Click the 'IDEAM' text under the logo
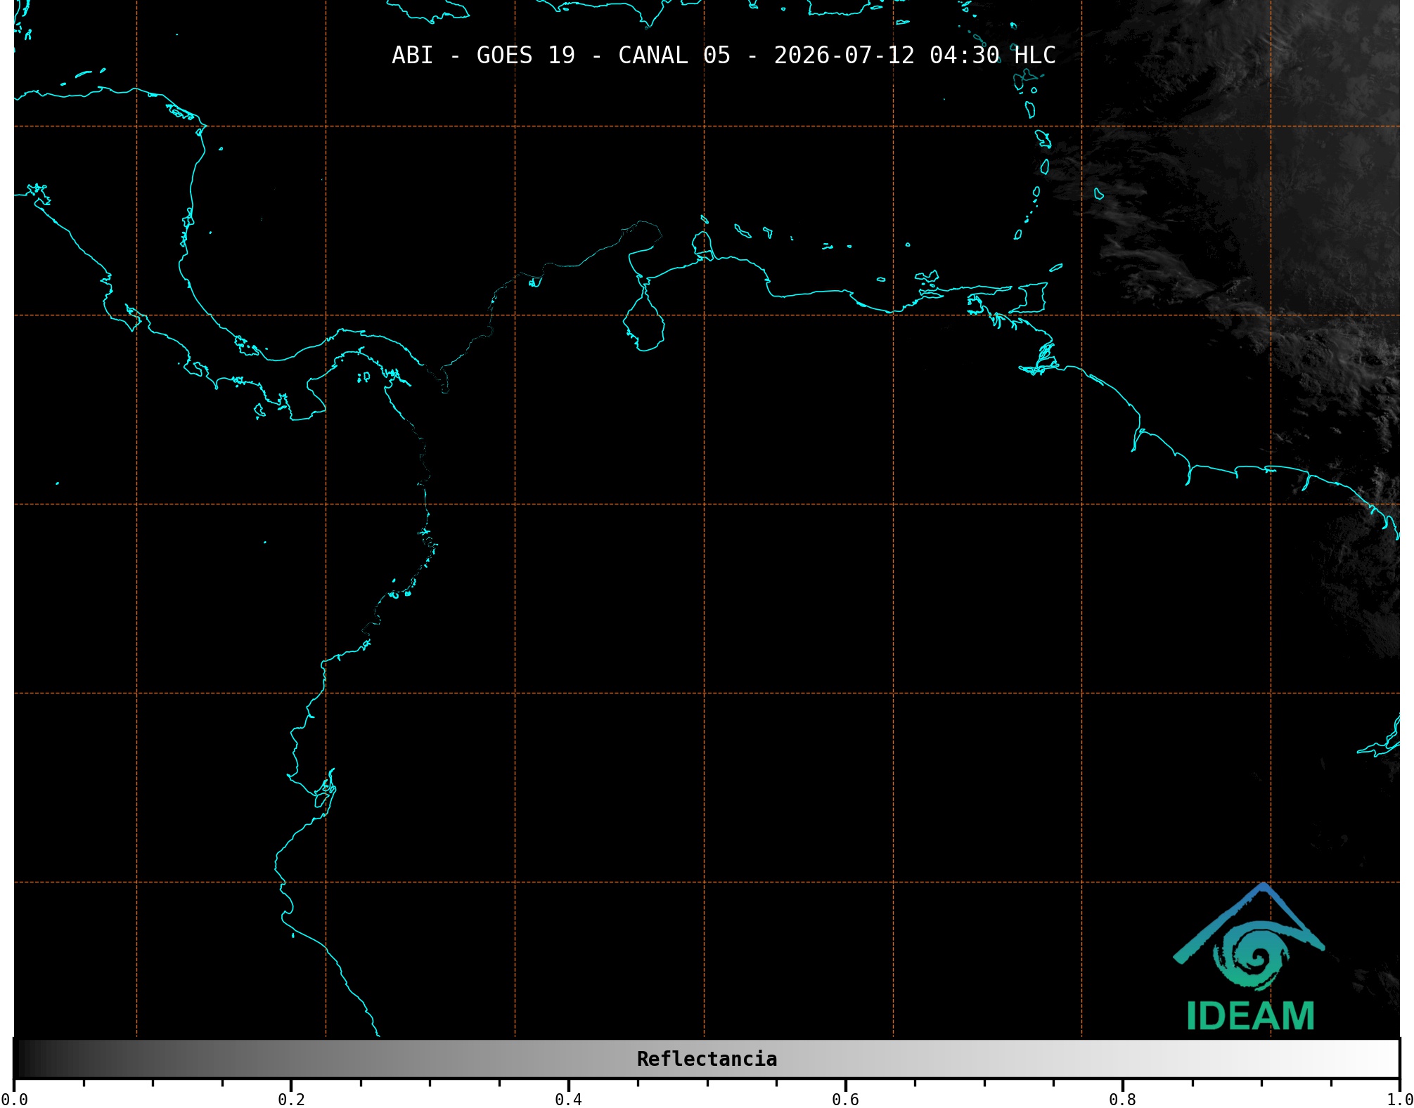1414x1108 pixels. 1250,1016
